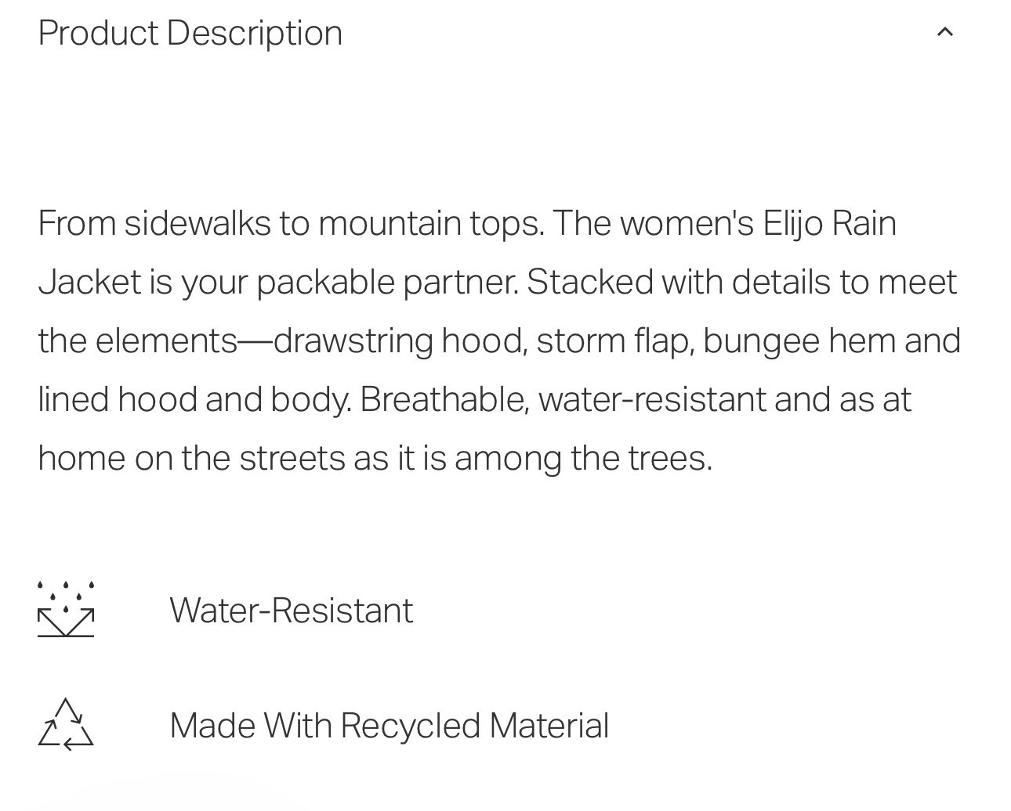Click the word 'Jacket' starting the second line
Screen dimensions: 1011x811
tap(89, 282)
